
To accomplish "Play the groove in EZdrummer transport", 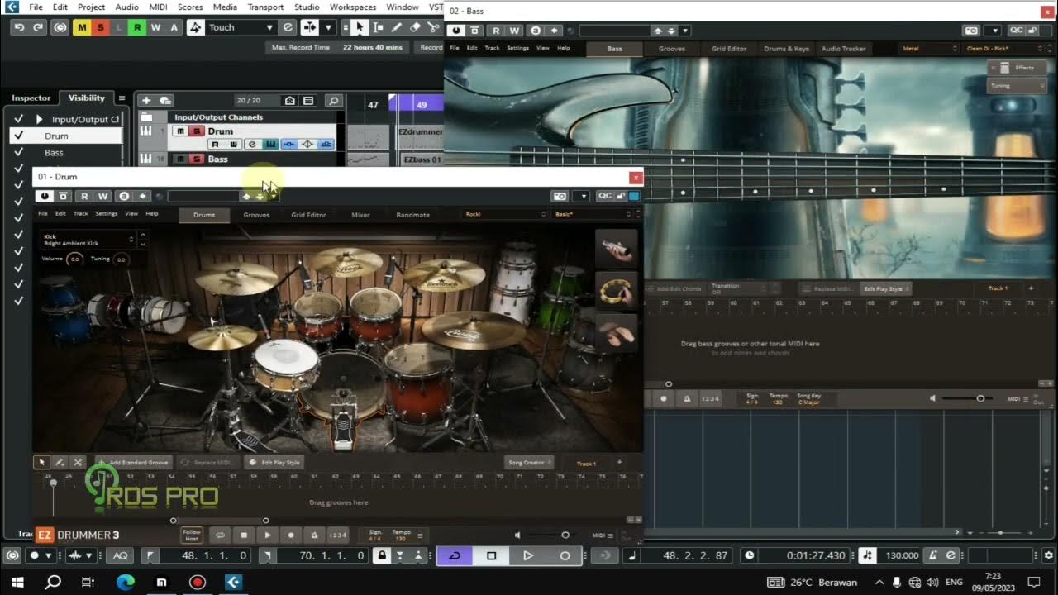I will (267, 535).
